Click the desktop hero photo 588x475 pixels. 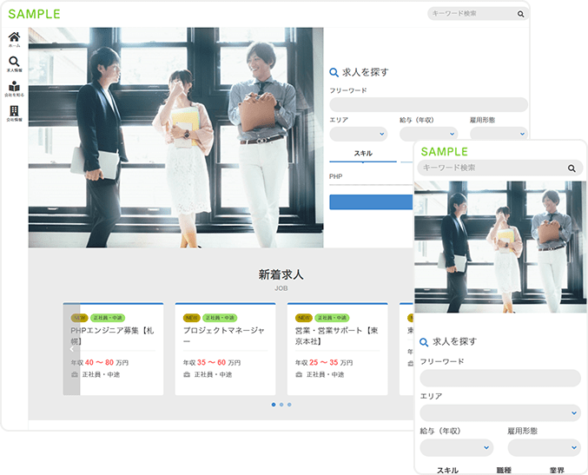tap(175, 137)
